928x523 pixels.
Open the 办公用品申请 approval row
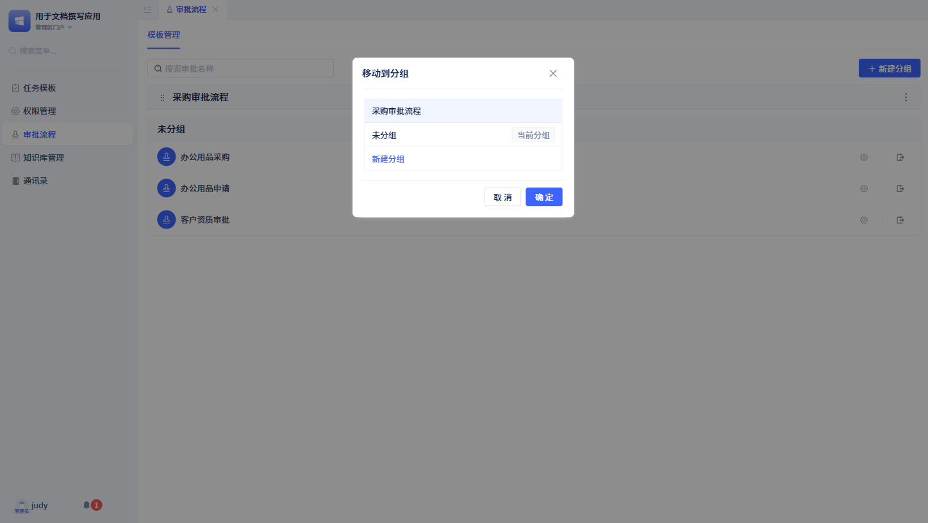(534, 188)
